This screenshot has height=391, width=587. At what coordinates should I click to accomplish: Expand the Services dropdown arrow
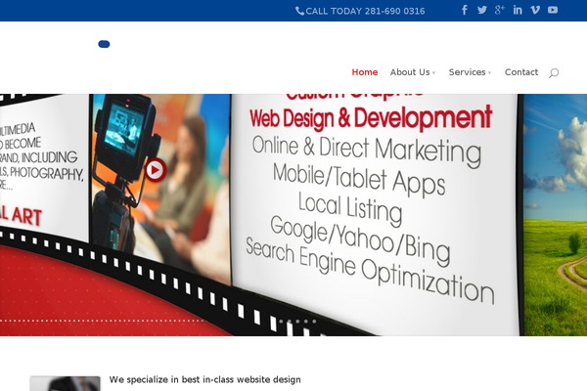coord(489,73)
